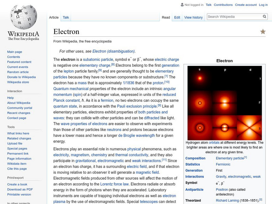
Task: Open Current events link
Action: click(18, 67)
